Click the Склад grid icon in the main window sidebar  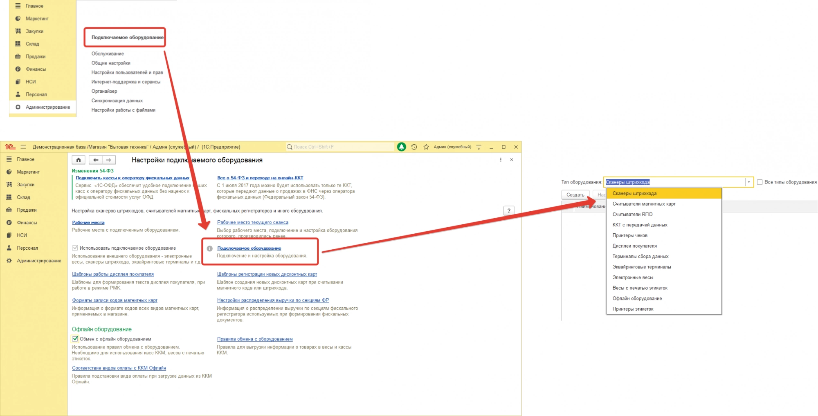(x=9, y=197)
